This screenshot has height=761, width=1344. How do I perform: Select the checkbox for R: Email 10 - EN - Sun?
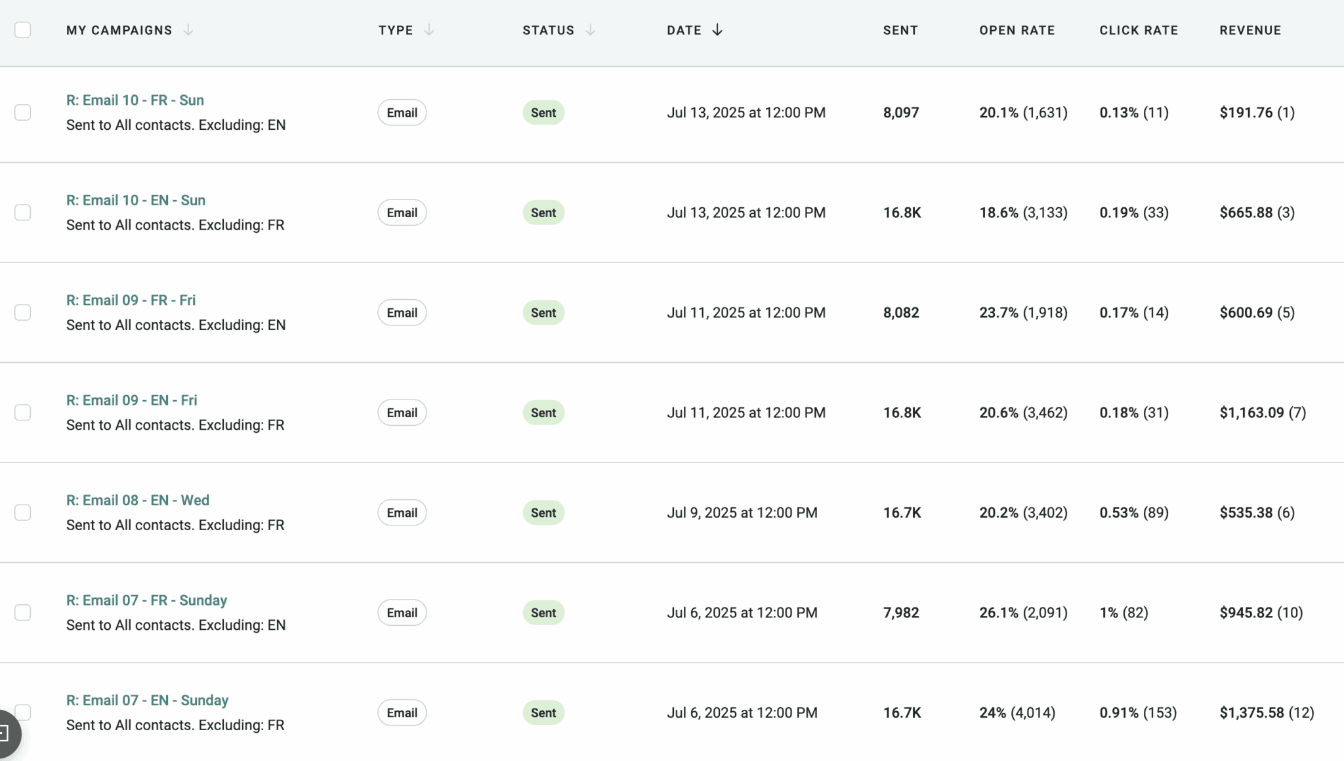click(22, 212)
